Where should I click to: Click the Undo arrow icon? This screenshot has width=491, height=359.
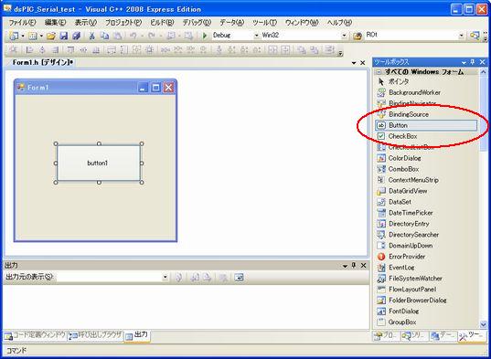[x=133, y=36]
